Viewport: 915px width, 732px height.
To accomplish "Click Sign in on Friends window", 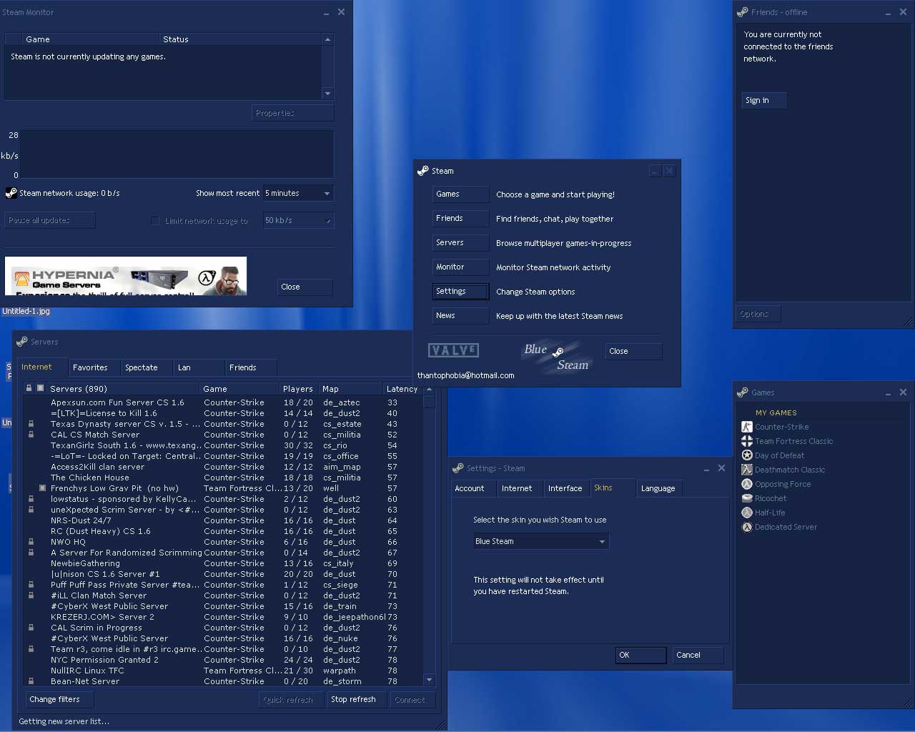I will tap(764, 100).
